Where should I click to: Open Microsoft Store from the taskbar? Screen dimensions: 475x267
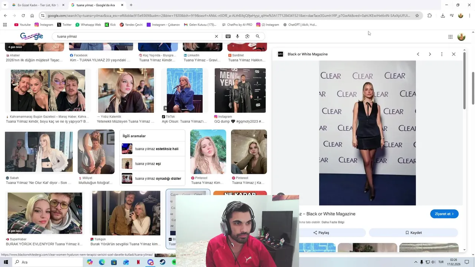click(x=114, y=262)
